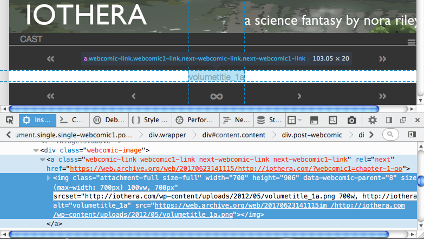
Task: Take a screenshot with camera icon
Action: click(x=351, y=120)
